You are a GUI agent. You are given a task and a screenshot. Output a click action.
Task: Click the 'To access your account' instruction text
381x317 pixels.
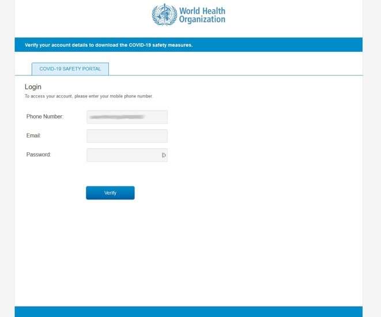click(x=89, y=96)
